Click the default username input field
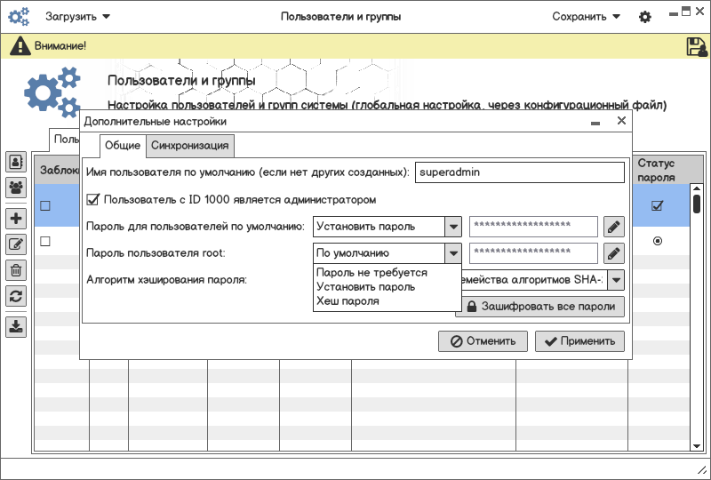This screenshot has height=480, width=711. pyautogui.click(x=520, y=172)
